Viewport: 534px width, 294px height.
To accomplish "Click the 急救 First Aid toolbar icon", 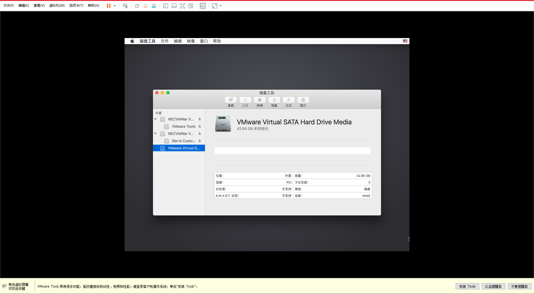I will [231, 100].
